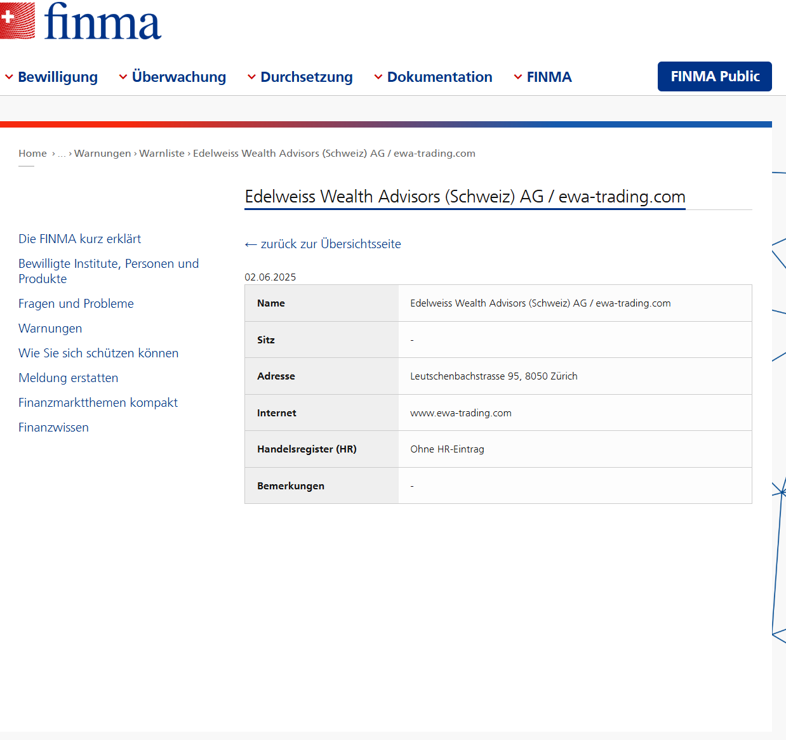The height and width of the screenshot is (740, 786).
Task: Click the Ohne HR-Eintrag value
Action: (x=447, y=449)
